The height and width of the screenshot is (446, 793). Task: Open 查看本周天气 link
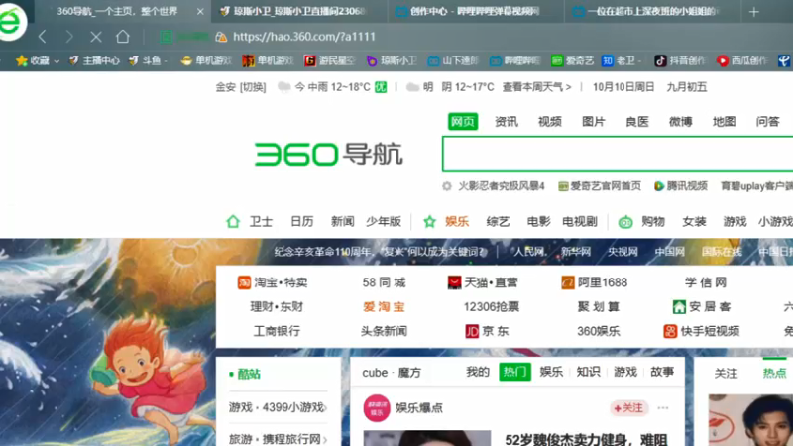(x=536, y=87)
